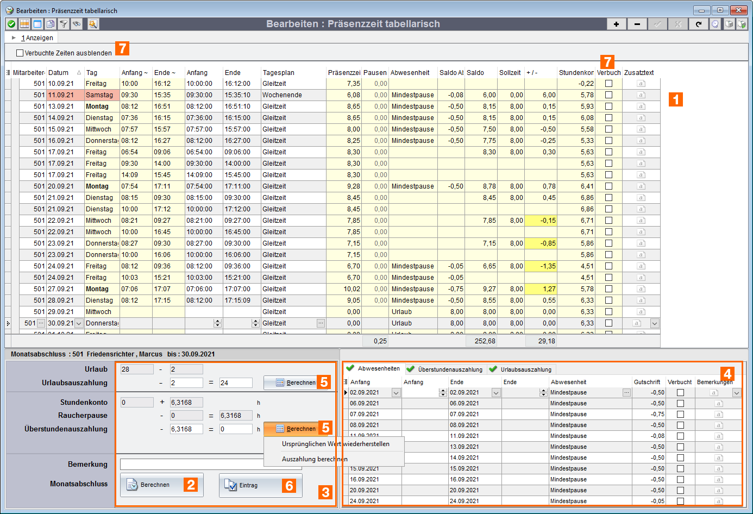Open Zusatztext note icon for 11.09.21 row
Screen dimensions: 753x514
click(641, 95)
